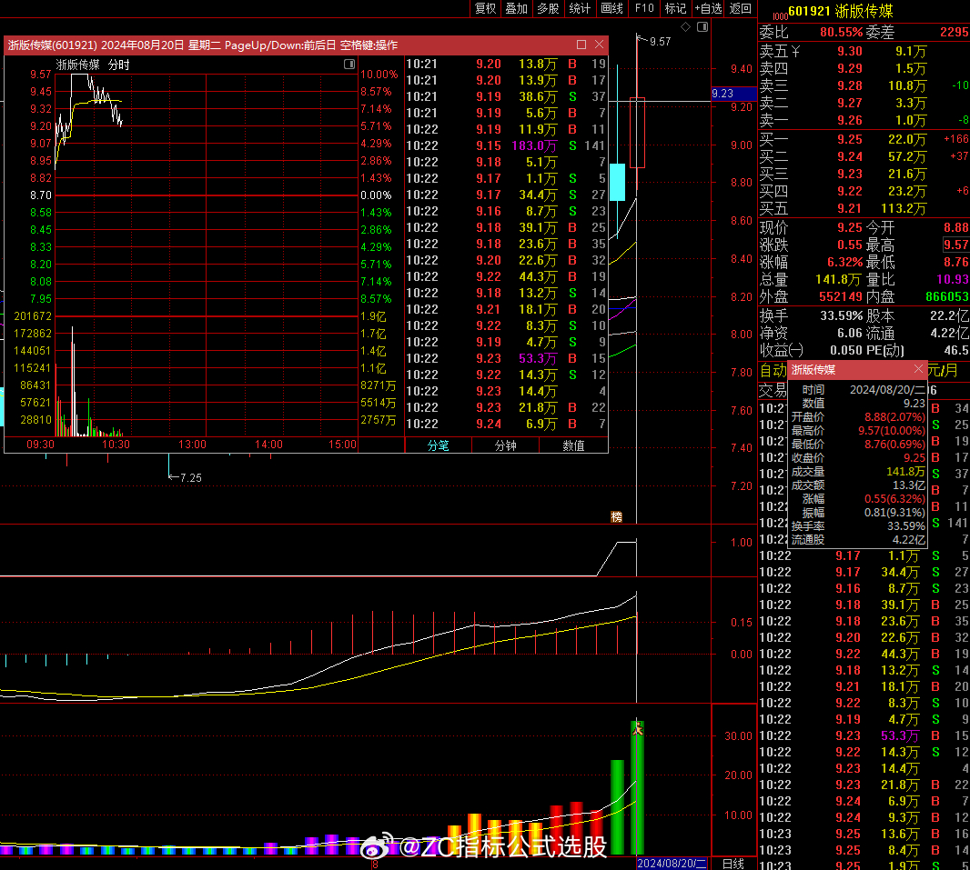Click the 标记 mark button
The height and width of the screenshot is (870, 970).
[675, 8]
